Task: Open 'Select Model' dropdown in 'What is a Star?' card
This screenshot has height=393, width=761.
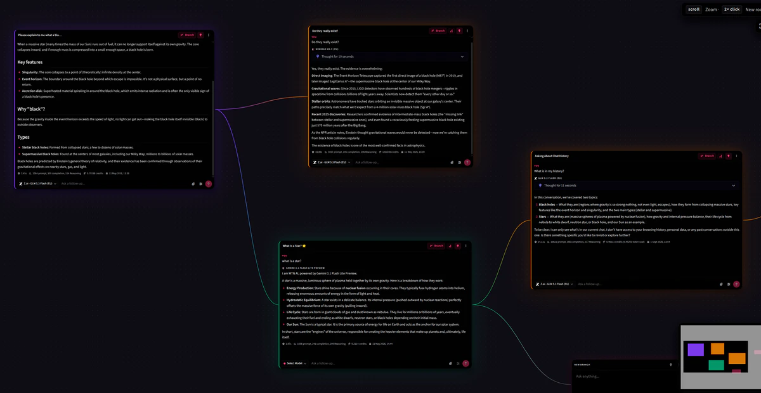Action: [296, 363]
